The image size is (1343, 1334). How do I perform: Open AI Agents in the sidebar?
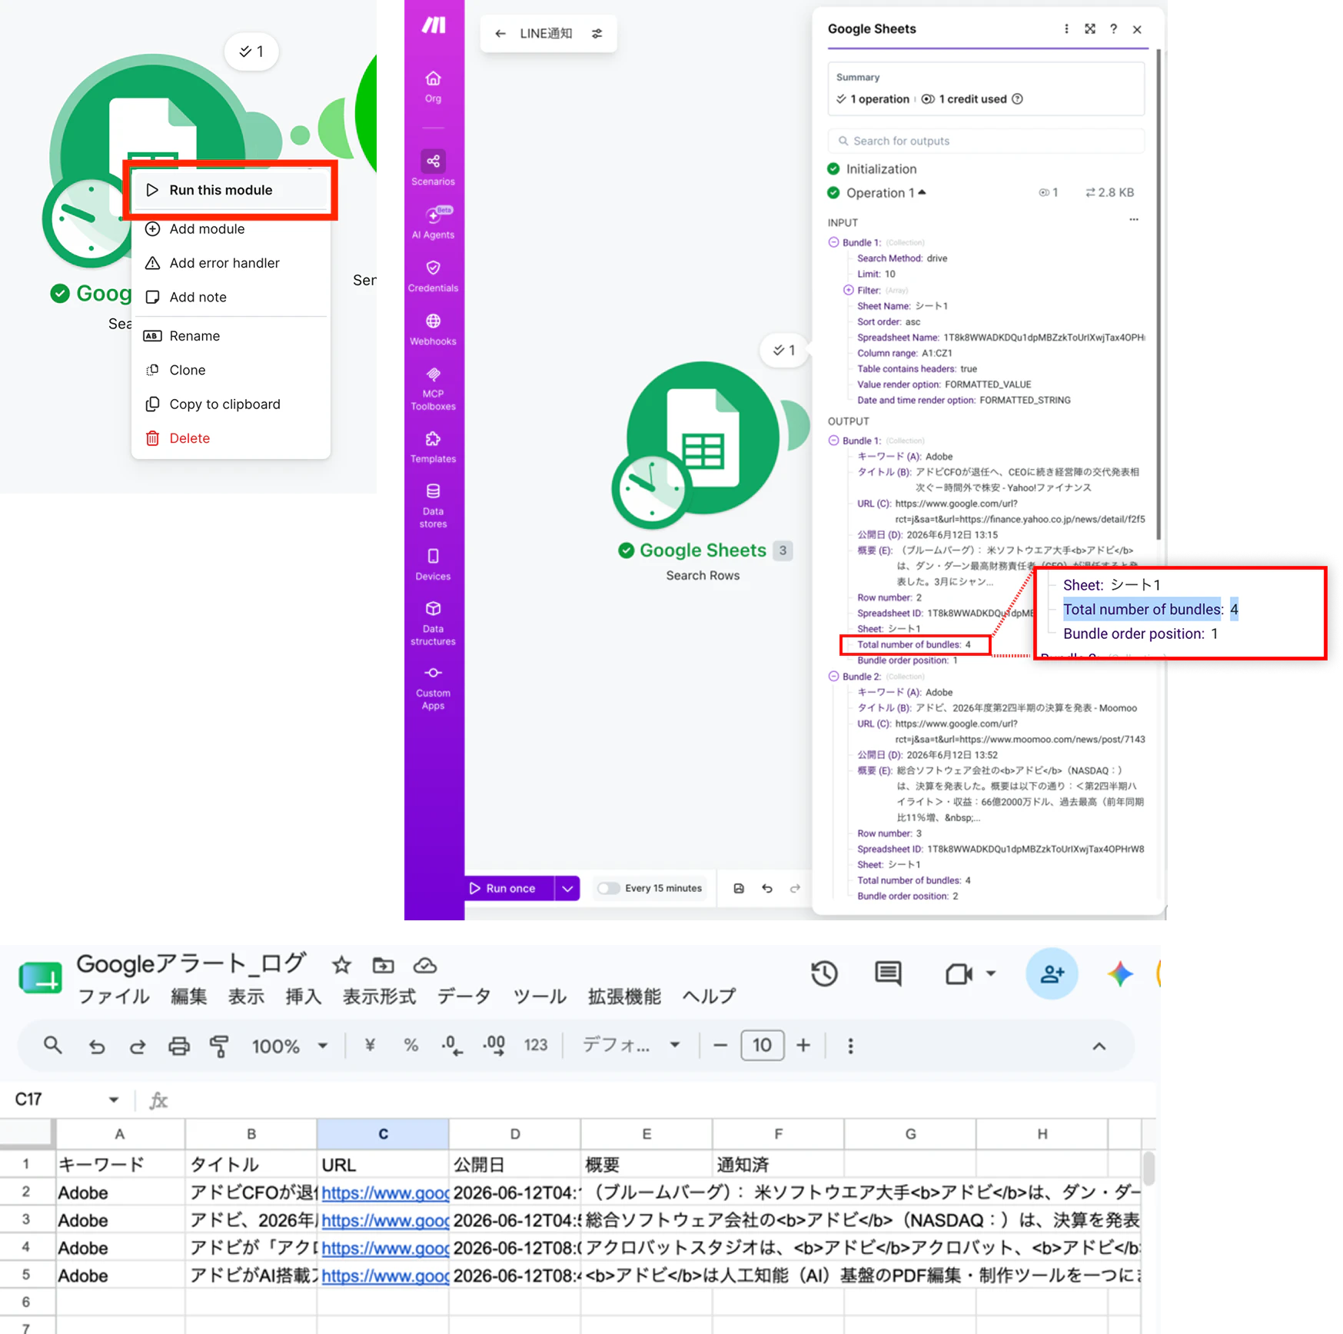pos(433,222)
